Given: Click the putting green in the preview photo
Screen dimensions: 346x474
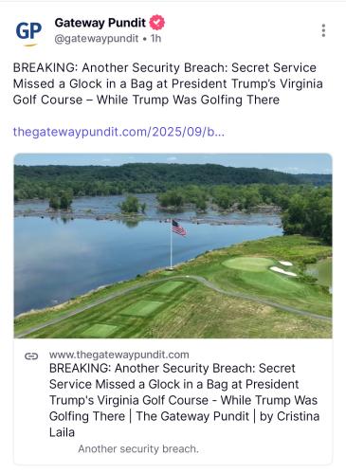Looking at the screenshot, I should point(248,264).
